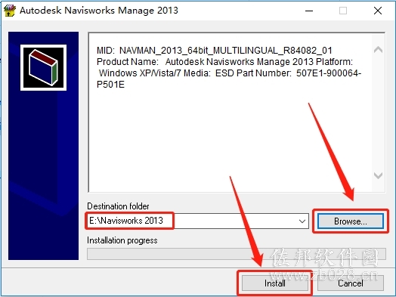This screenshot has width=396, height=297.
Task: Click the Installation progress bar
Action: [x=237, y=254]
